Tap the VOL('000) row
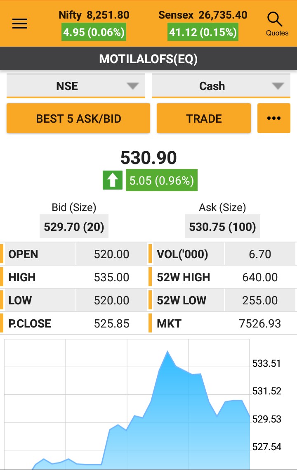This screenshot has width=297, height=470. pos(222,254)
